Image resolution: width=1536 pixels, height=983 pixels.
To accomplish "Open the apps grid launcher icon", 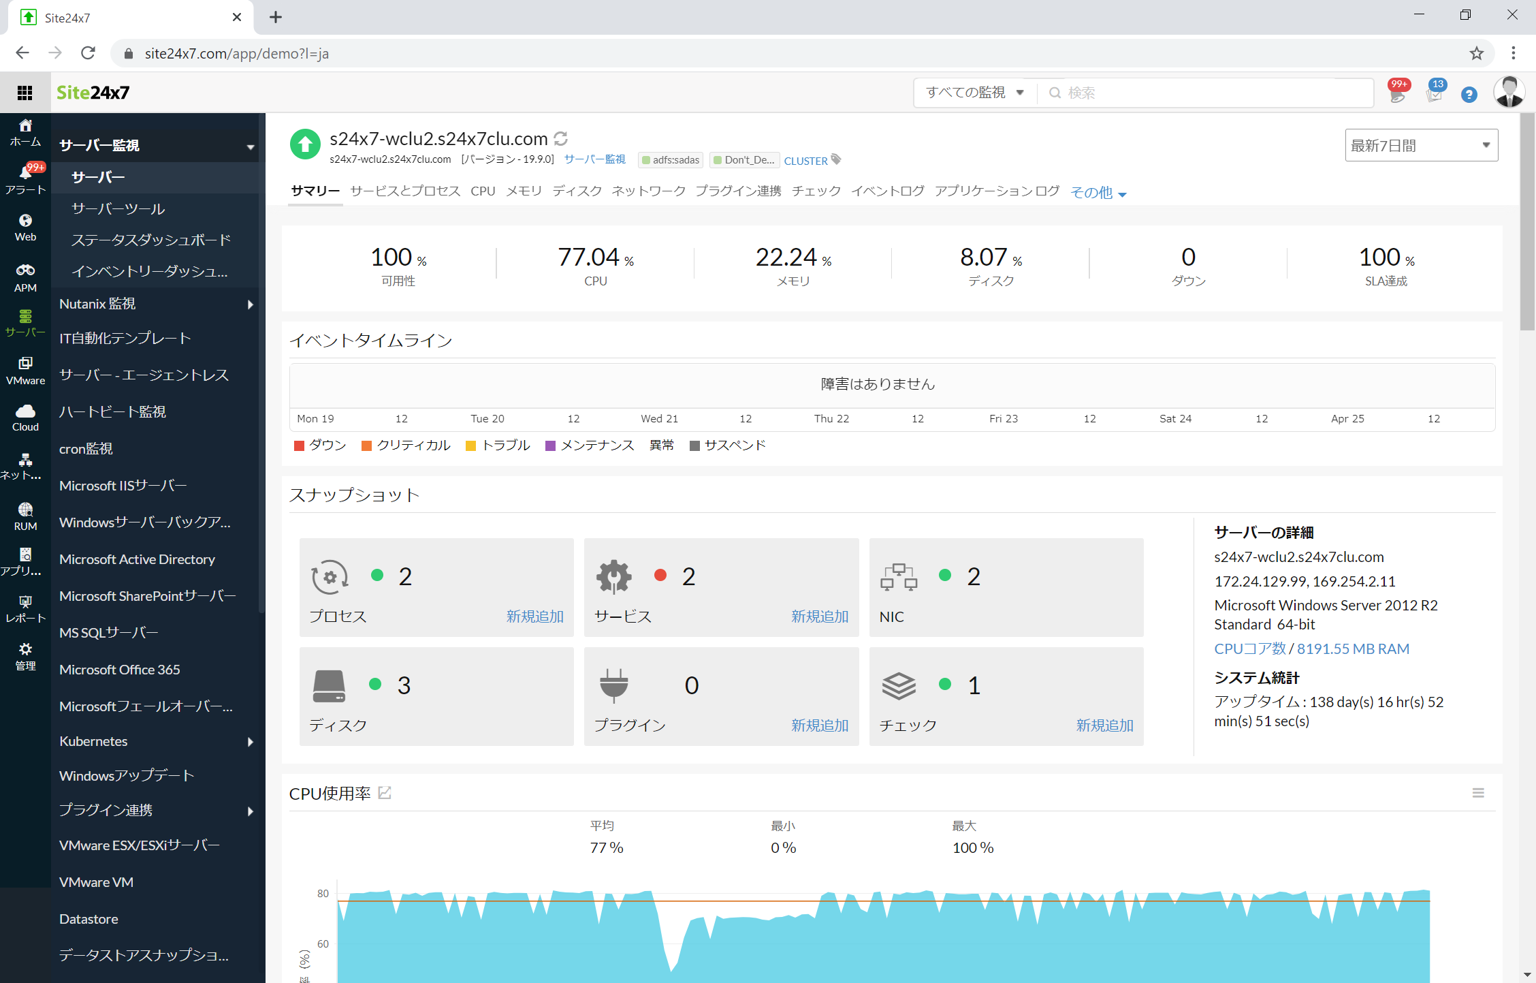I will pyautogui.click(x=25, y=93).
